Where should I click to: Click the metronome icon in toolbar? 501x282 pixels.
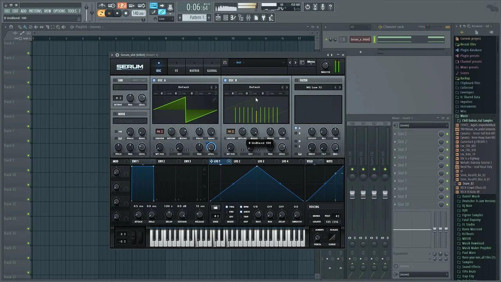click(102, 5)
